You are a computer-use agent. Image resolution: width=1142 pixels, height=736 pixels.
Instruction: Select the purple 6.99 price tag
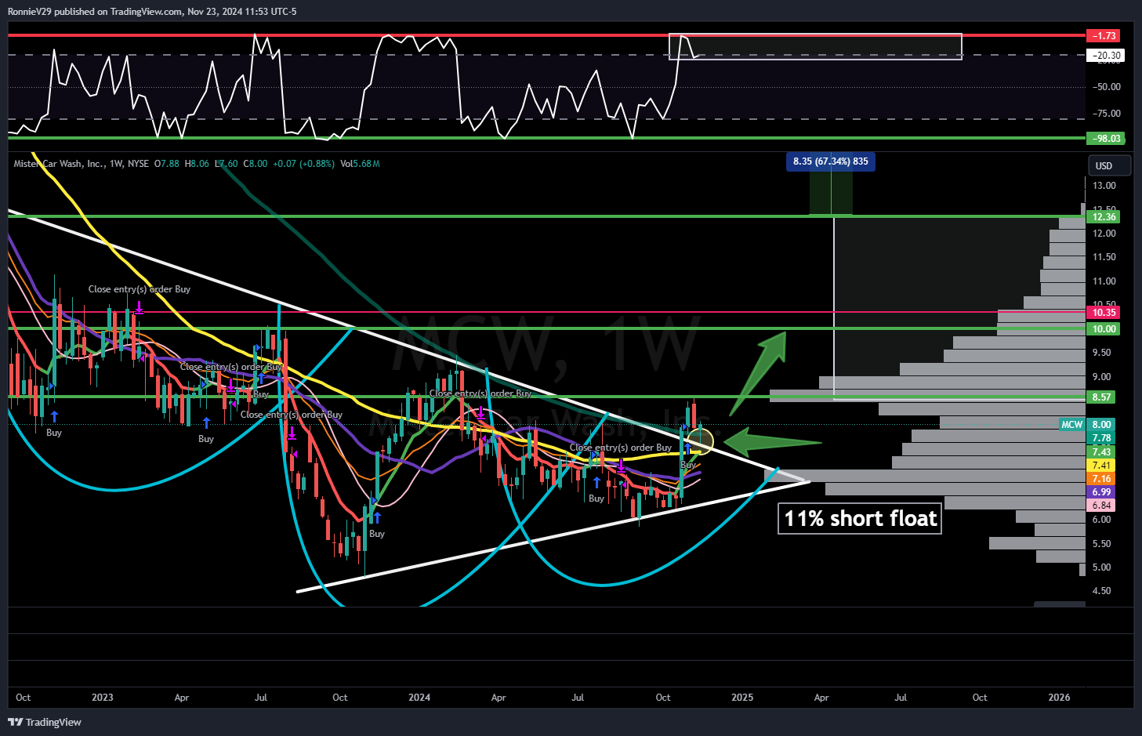point(1102,492)
